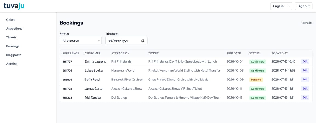316x123 pixels.
Task: Click booked time 2026-07-14 13:53
Action: click(x=283, y=71)
